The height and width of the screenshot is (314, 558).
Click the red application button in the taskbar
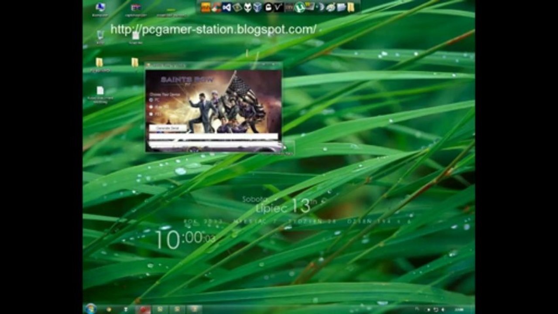144,309
